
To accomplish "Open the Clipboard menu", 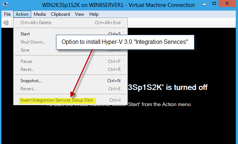I will [x=60, y=14].
